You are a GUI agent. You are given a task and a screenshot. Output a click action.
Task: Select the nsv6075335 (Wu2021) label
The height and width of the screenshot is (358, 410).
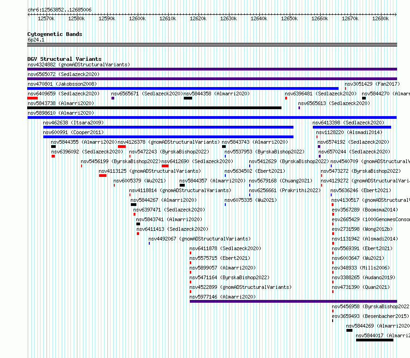coord(251,200)
